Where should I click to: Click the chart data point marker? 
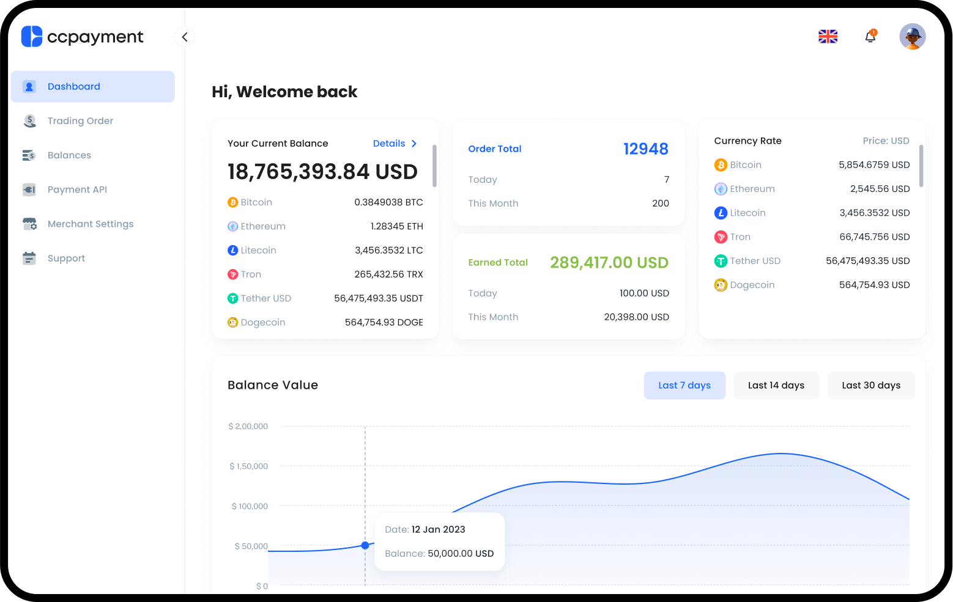click(365, 545)
